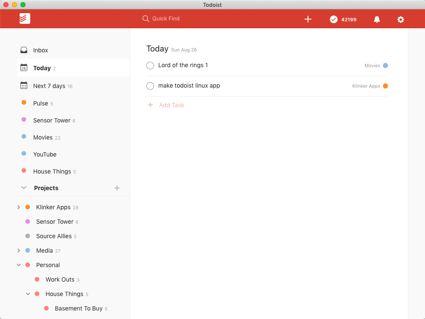Click the Projects section header
The height and width of the screenshot is (319, 425).
pos(46,188)
